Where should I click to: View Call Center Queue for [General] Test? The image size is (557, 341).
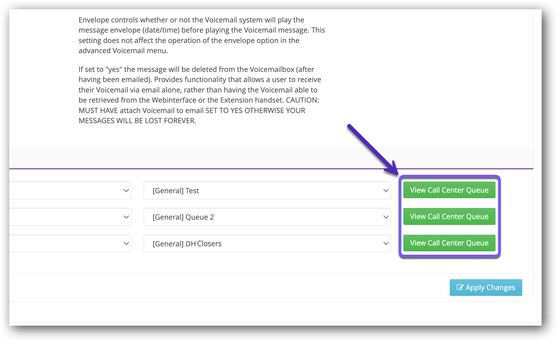tap(449, 190)
